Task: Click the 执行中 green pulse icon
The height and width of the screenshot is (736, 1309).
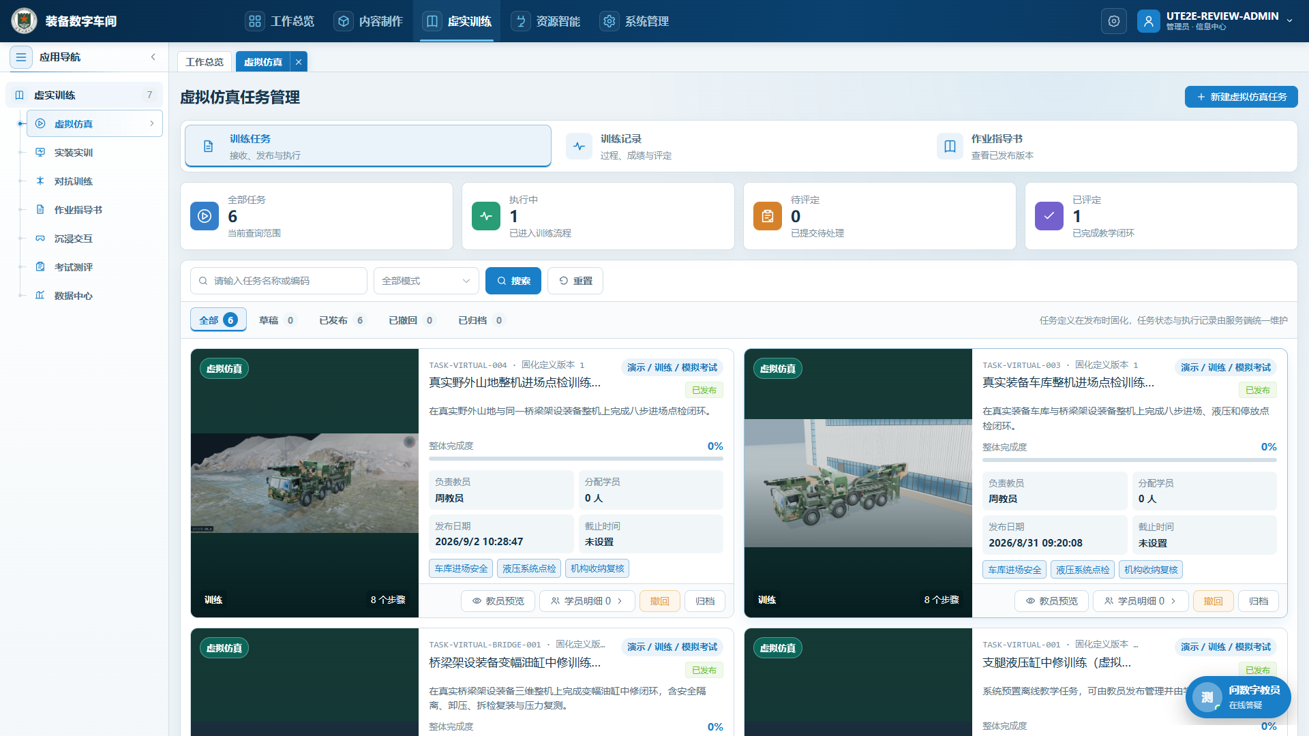Action: tap(486, 216)
